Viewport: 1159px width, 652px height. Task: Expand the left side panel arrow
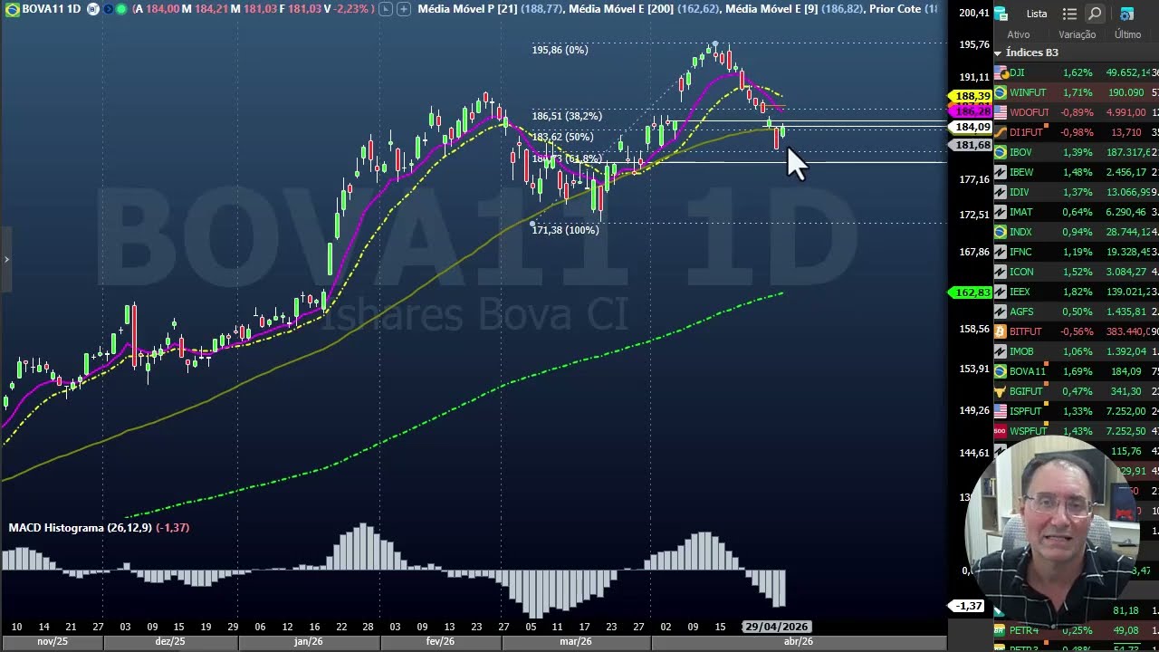[x=5, y=260]
